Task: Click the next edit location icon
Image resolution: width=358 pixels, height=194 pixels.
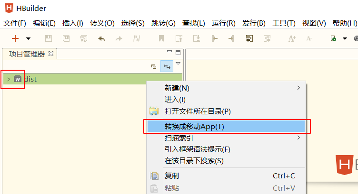Action: click(267, 38)
